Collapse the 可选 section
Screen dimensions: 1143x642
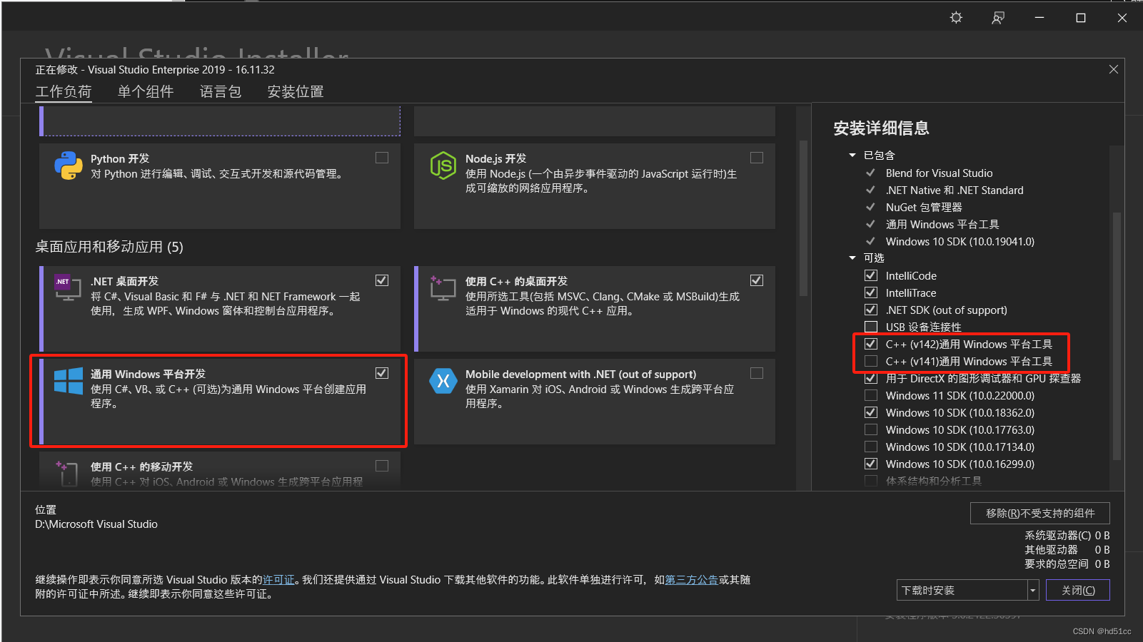852,258
